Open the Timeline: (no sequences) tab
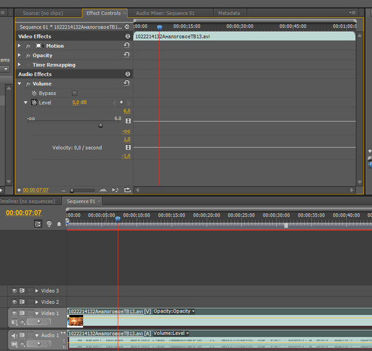 pyautogui.click(x=28, y=201)
